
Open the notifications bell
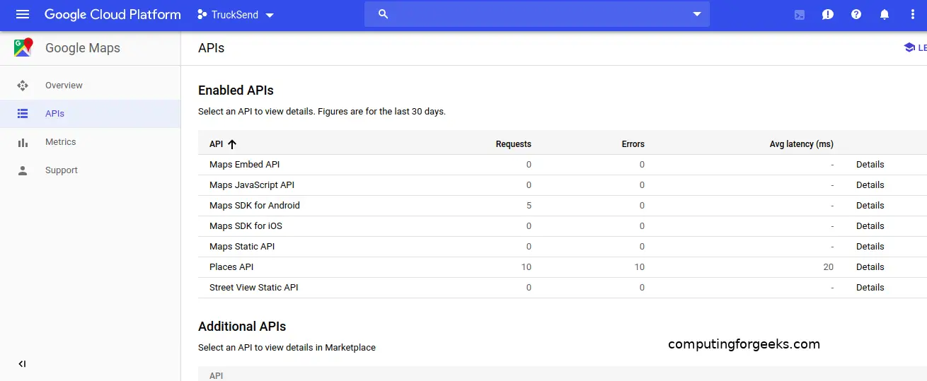[885, 14]
